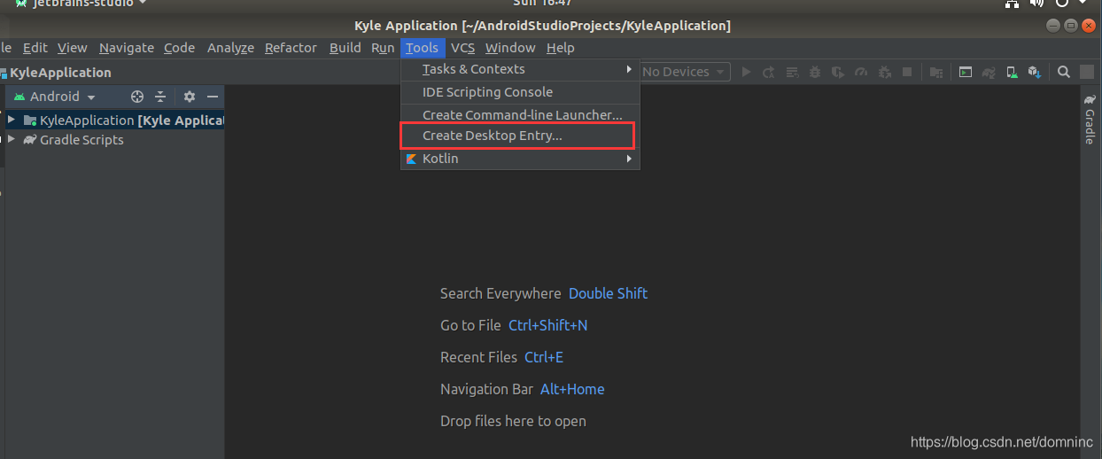Open the Android view selector dropdown
1102x459 pixels.
(x=54, y=97)
